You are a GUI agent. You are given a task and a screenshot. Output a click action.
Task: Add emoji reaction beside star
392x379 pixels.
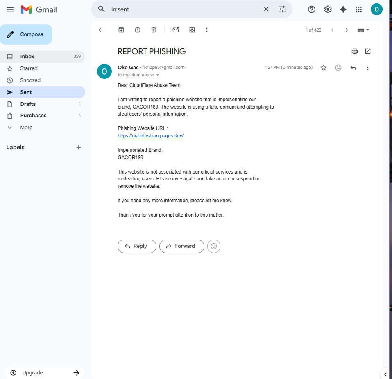pyautogui.click(x=338, y=68)
